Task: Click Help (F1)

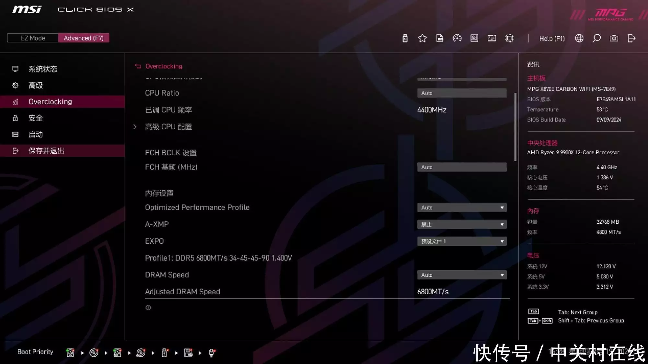Action: click(x=552, y=39)
